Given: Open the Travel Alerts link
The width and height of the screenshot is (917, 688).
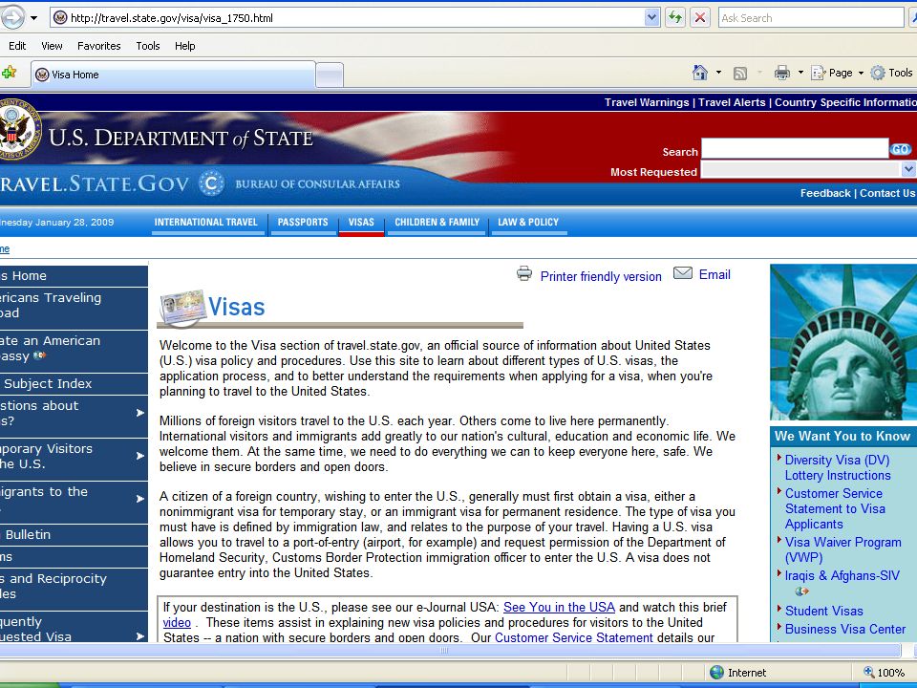Looking at the screenshot, I should click(732, 102).
